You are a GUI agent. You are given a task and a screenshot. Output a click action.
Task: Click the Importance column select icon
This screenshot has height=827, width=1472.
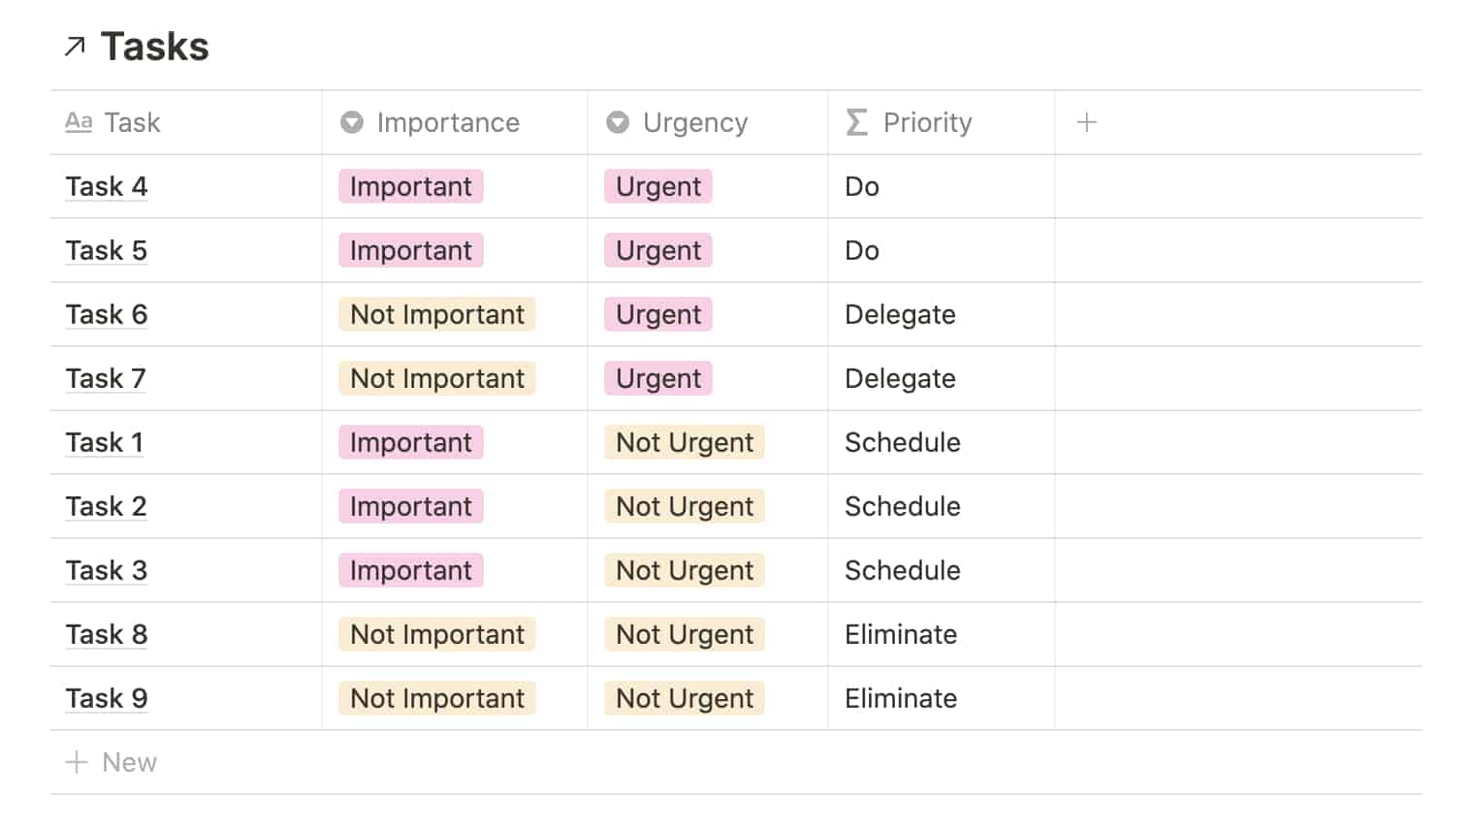(352, 122)
